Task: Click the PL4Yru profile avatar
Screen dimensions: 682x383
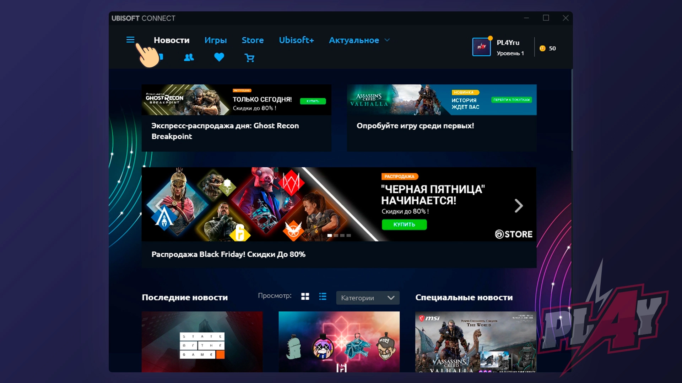Action: pos(482,47)
